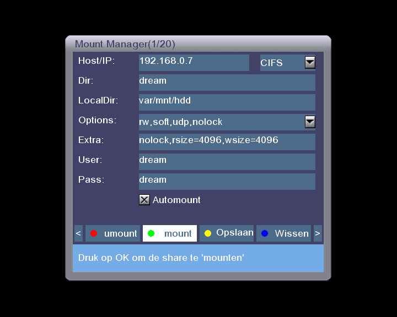Click the Extra: label
397x317 pixels.
(x=91, y=140)
